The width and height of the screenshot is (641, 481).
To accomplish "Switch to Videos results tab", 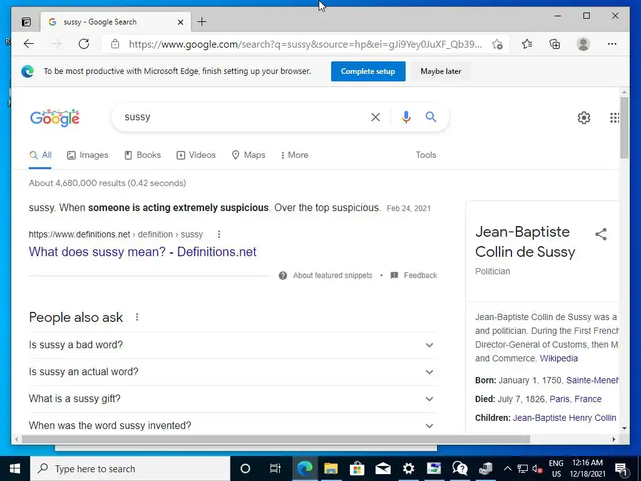I will coord(196,155).
